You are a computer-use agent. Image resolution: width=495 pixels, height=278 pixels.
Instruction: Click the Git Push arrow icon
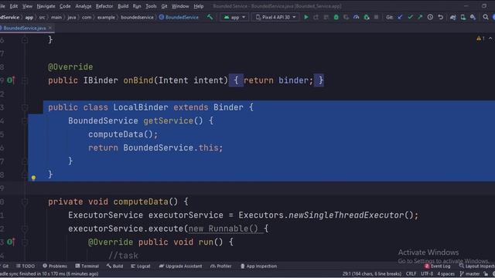(x=420, y=17)
